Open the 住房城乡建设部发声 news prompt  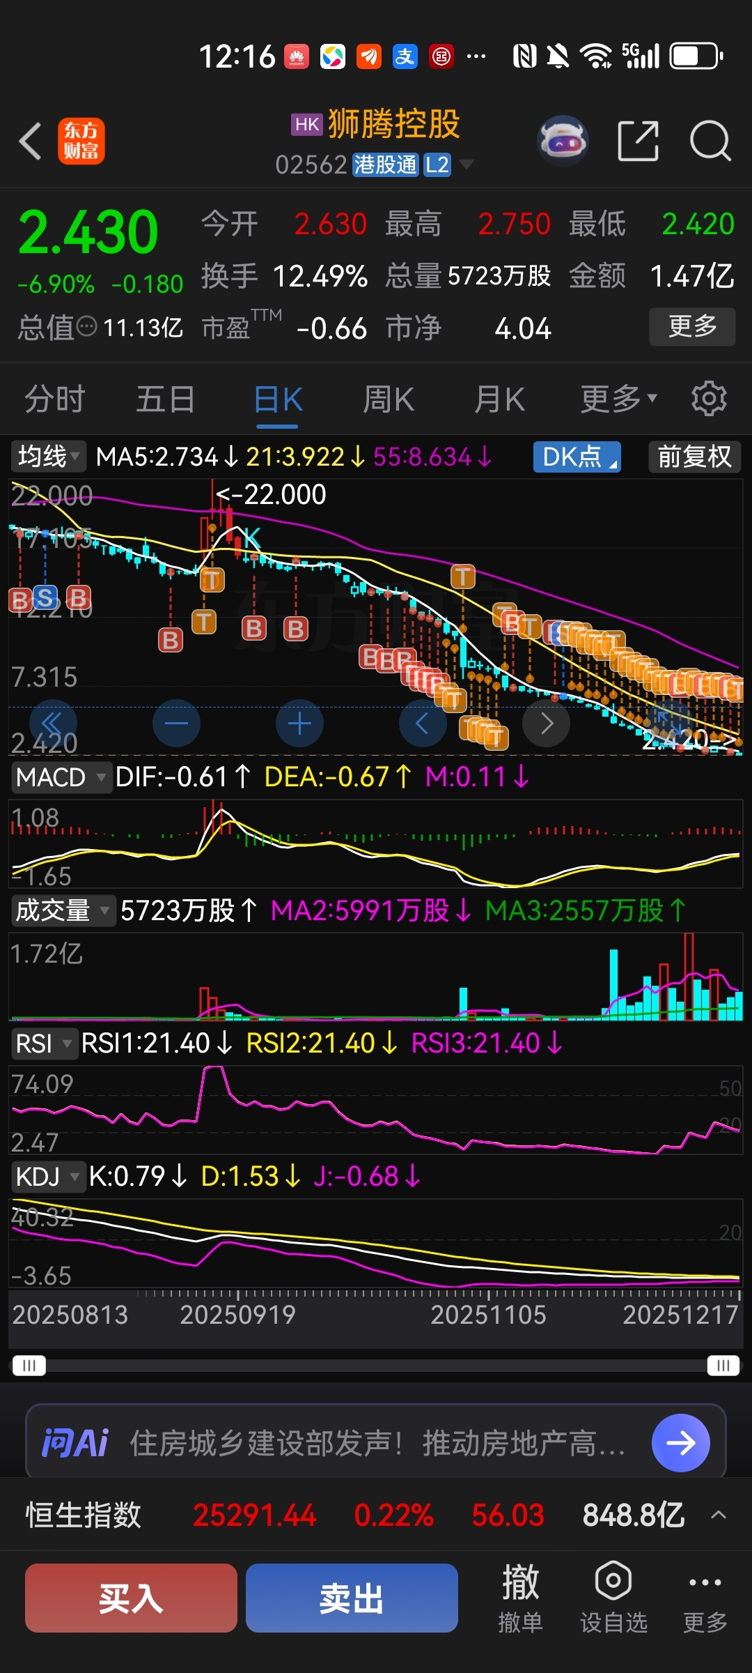377,1442
